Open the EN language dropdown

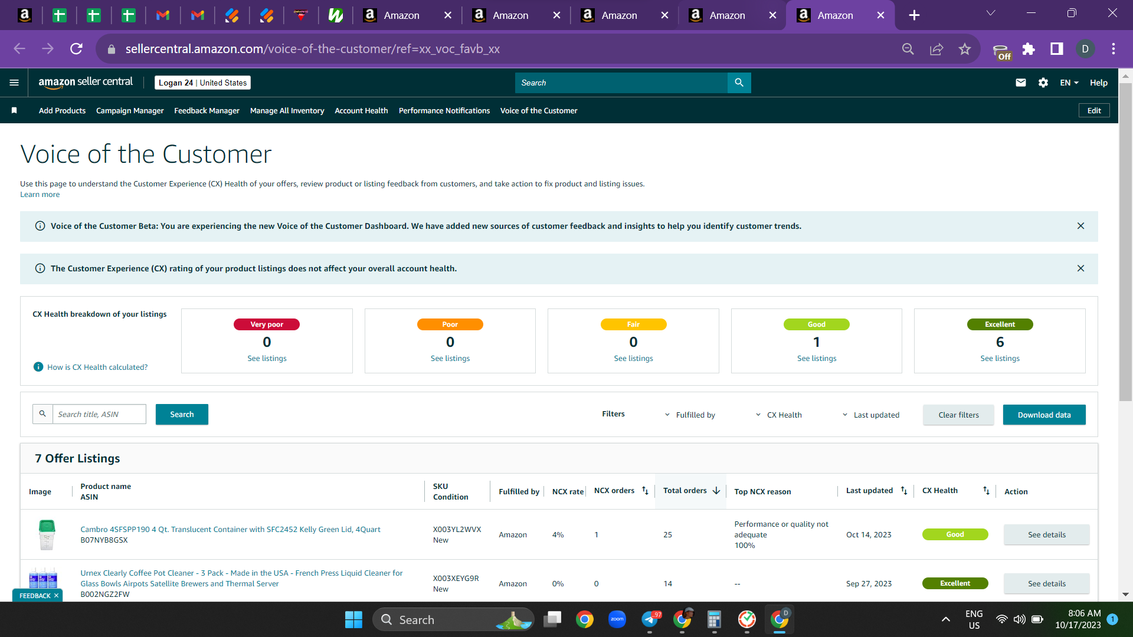tap(1069, 83)
